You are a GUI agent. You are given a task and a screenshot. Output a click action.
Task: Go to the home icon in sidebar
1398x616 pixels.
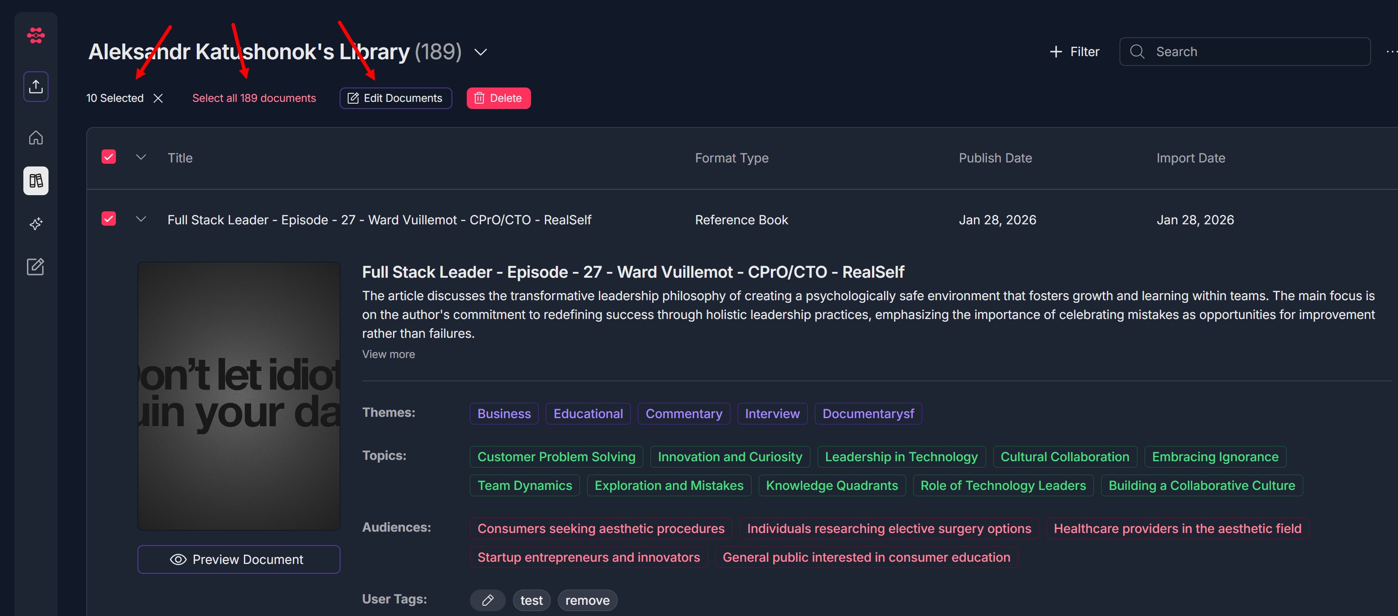coord(36,138)
